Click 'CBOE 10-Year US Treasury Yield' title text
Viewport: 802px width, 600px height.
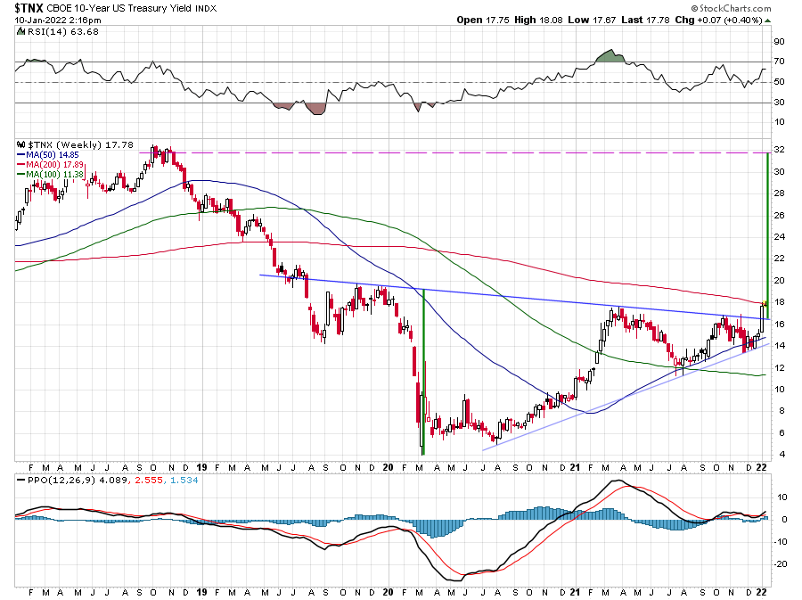tap(119, 9)
